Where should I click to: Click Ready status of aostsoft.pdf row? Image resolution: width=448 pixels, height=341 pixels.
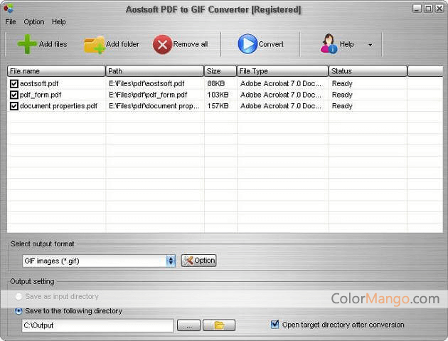point(342,83)
